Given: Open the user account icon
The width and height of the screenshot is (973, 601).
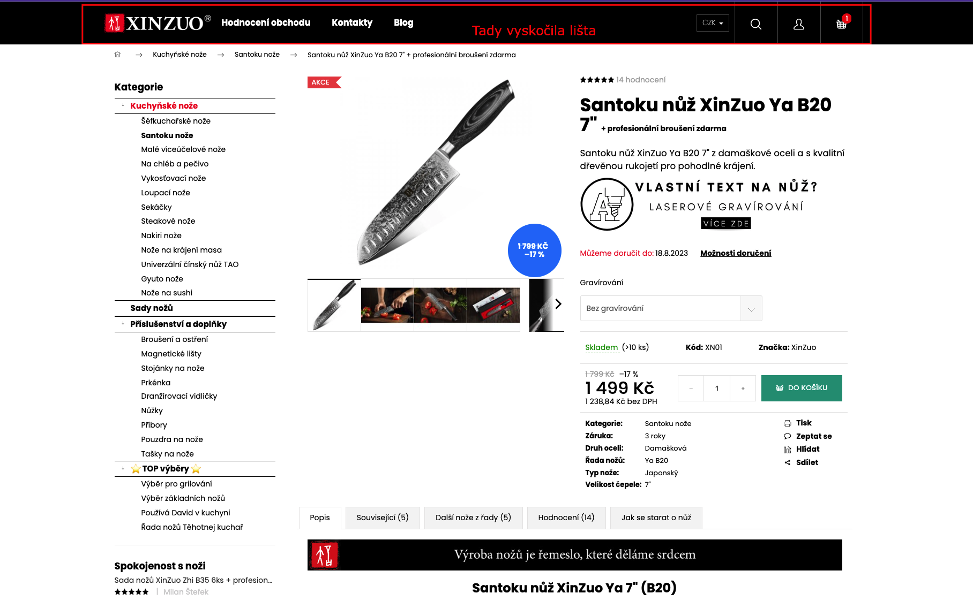Looking at the screenshot, I should point(798,24).
